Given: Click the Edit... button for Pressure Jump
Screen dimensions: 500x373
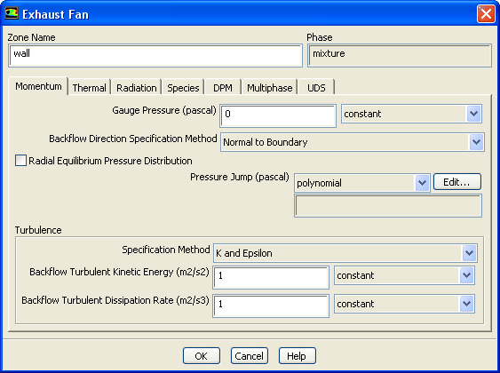Looking at the screenshot, I should (457, 182).
